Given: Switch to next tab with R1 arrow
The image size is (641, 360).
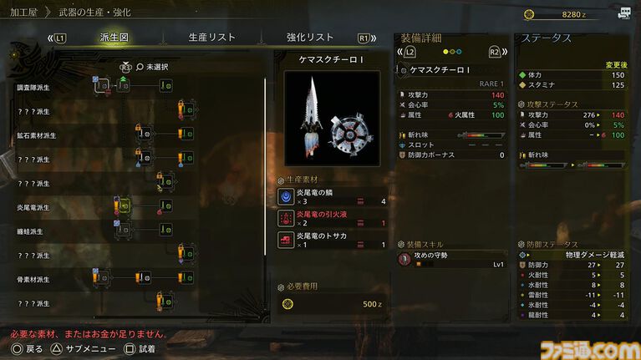Looking at the screenshot, I should [x=367, y=38].
